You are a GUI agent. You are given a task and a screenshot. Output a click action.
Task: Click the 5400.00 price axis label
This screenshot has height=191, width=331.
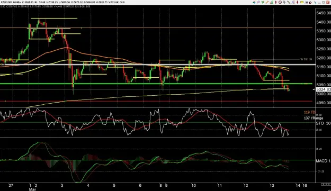pyautogui.click(x=324, y=22)
